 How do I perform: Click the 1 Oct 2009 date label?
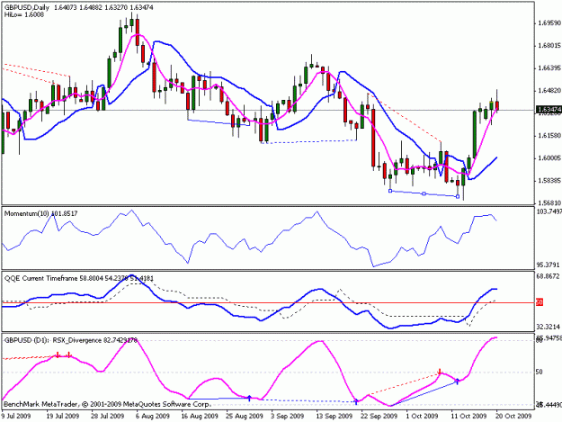pyautogui.click(x=422, y=416)
